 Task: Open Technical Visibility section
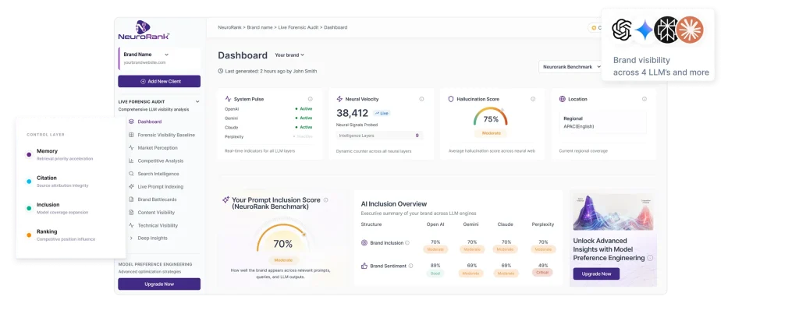click(158, 225)
